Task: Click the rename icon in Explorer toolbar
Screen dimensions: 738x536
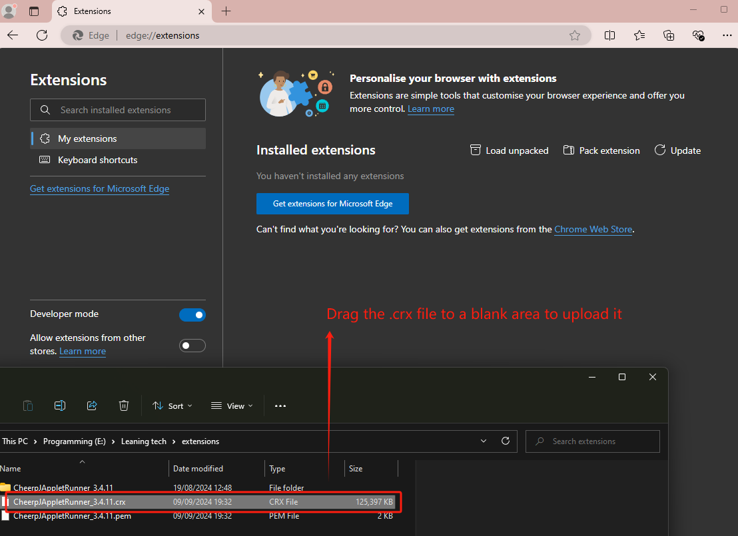Action: 60,405
